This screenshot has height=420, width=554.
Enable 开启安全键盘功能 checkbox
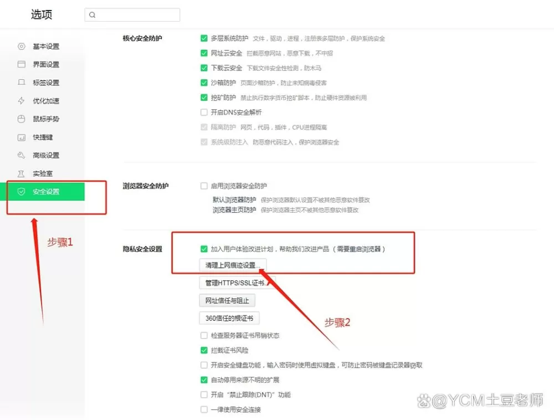204,365
